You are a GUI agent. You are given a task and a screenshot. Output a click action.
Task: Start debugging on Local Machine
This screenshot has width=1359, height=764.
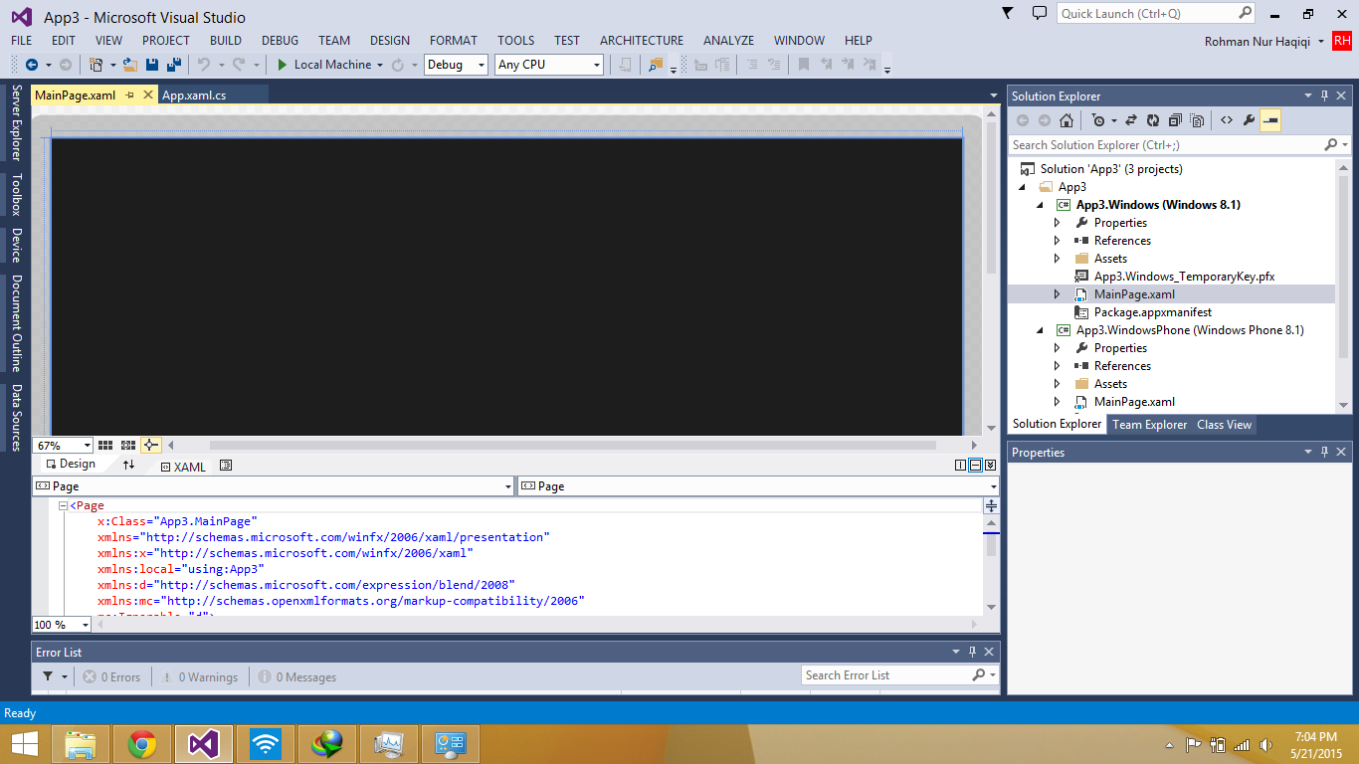[x=323, y=65]
